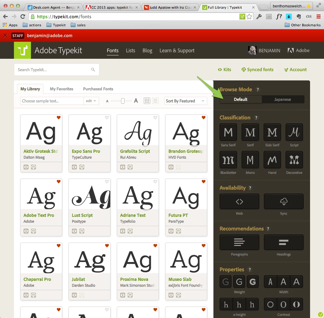Reload page with the browser refresh button
The height and width of the screenshot is (318, 324).
click(23, 16)
